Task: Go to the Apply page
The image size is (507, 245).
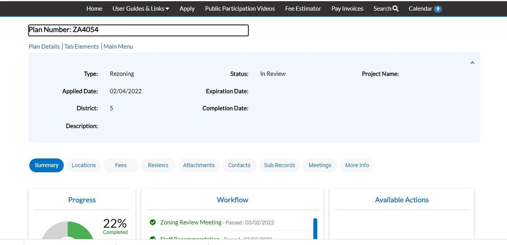Action: 187,8
